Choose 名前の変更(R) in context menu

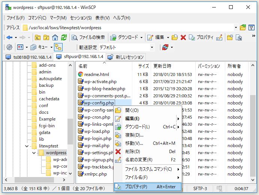tap(148, 160)
